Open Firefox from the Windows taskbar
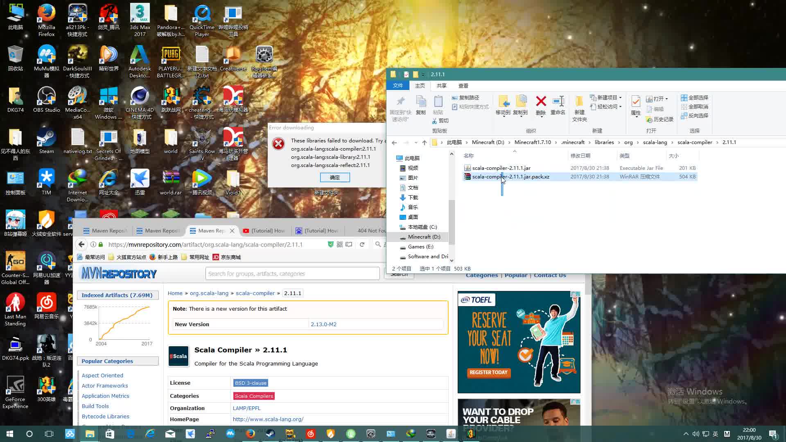 click(x=251, y=434)
